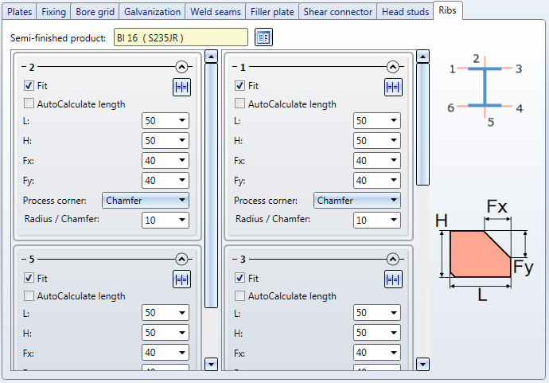Open the semi-finished product catalog icon
The width and height of the screenshot is (549, 383).
(263, 37)
